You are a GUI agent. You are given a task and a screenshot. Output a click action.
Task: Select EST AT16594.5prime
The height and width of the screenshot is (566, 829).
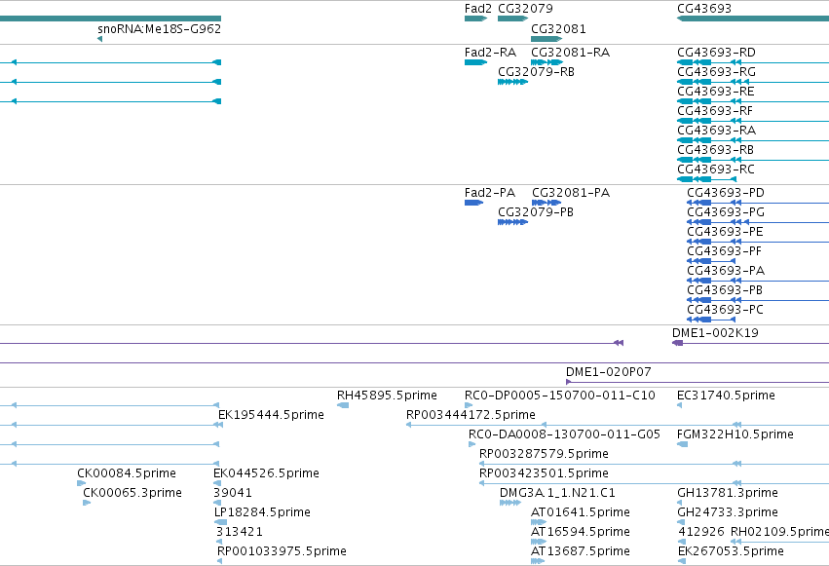click(x=538, y=542)
